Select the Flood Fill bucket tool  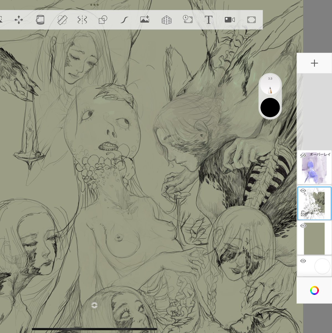coord(40,20)
